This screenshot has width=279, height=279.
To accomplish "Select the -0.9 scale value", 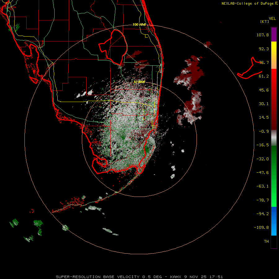I will click(264, 131).
